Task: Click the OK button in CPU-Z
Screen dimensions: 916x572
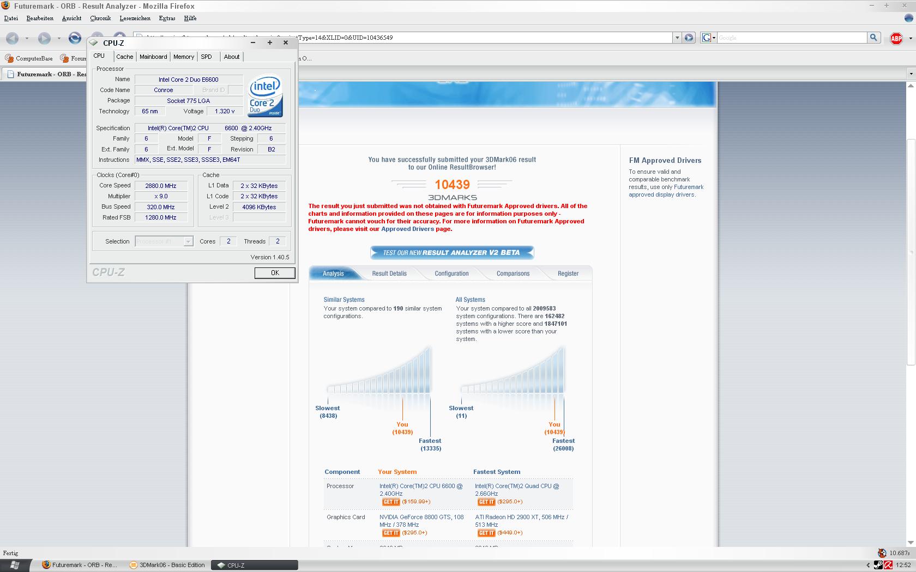Action: 275,273
